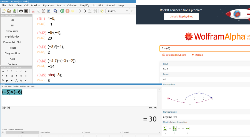
Task: Click the Unlock Step-by-Step button
Action: 181,17
